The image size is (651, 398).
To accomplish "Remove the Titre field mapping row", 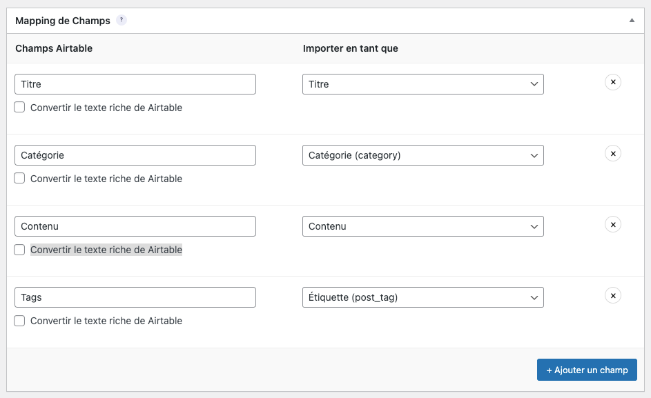I will point(613,82).
